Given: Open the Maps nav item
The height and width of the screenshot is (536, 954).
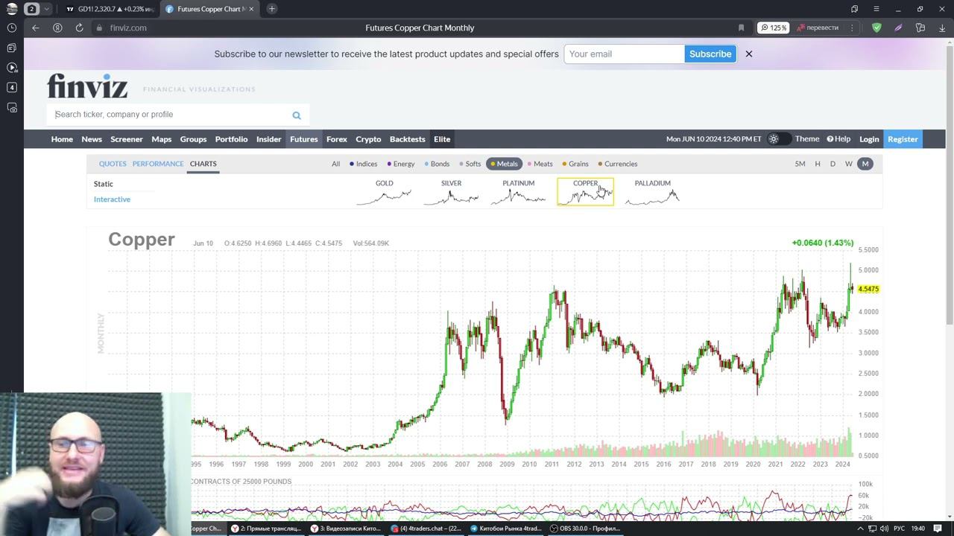Looking at the screenshot, I should click(x=162, y=139).
